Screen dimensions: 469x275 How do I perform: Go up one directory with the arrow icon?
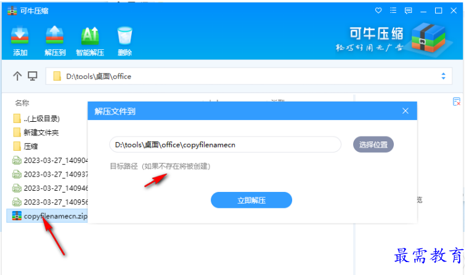(17, 76)
